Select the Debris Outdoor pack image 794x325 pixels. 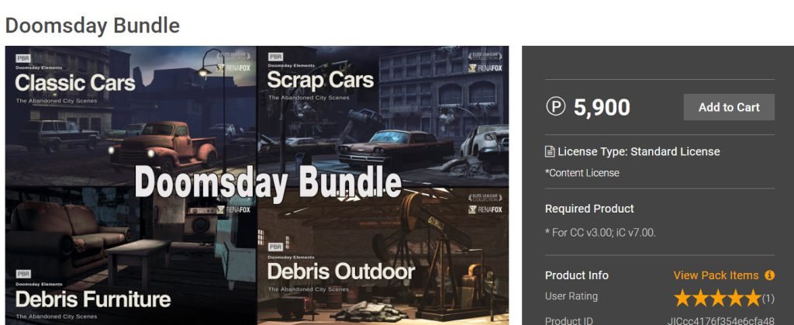tap(383, 256)
